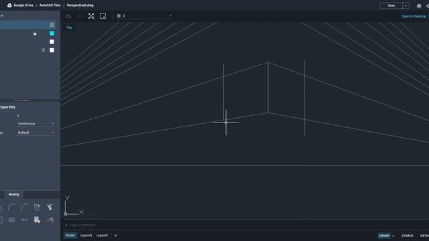The image size is (429, 241).
Task: Toggle OTRACK in the status bar
Action: pos(407,236)
